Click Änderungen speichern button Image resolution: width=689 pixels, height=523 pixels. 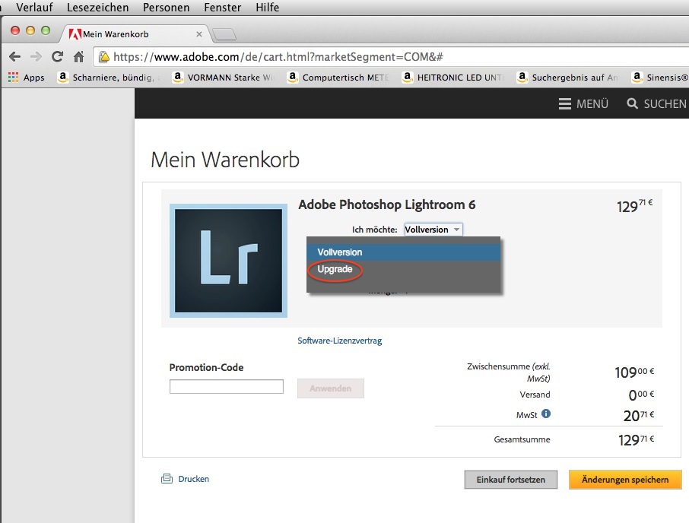(625, 480)
